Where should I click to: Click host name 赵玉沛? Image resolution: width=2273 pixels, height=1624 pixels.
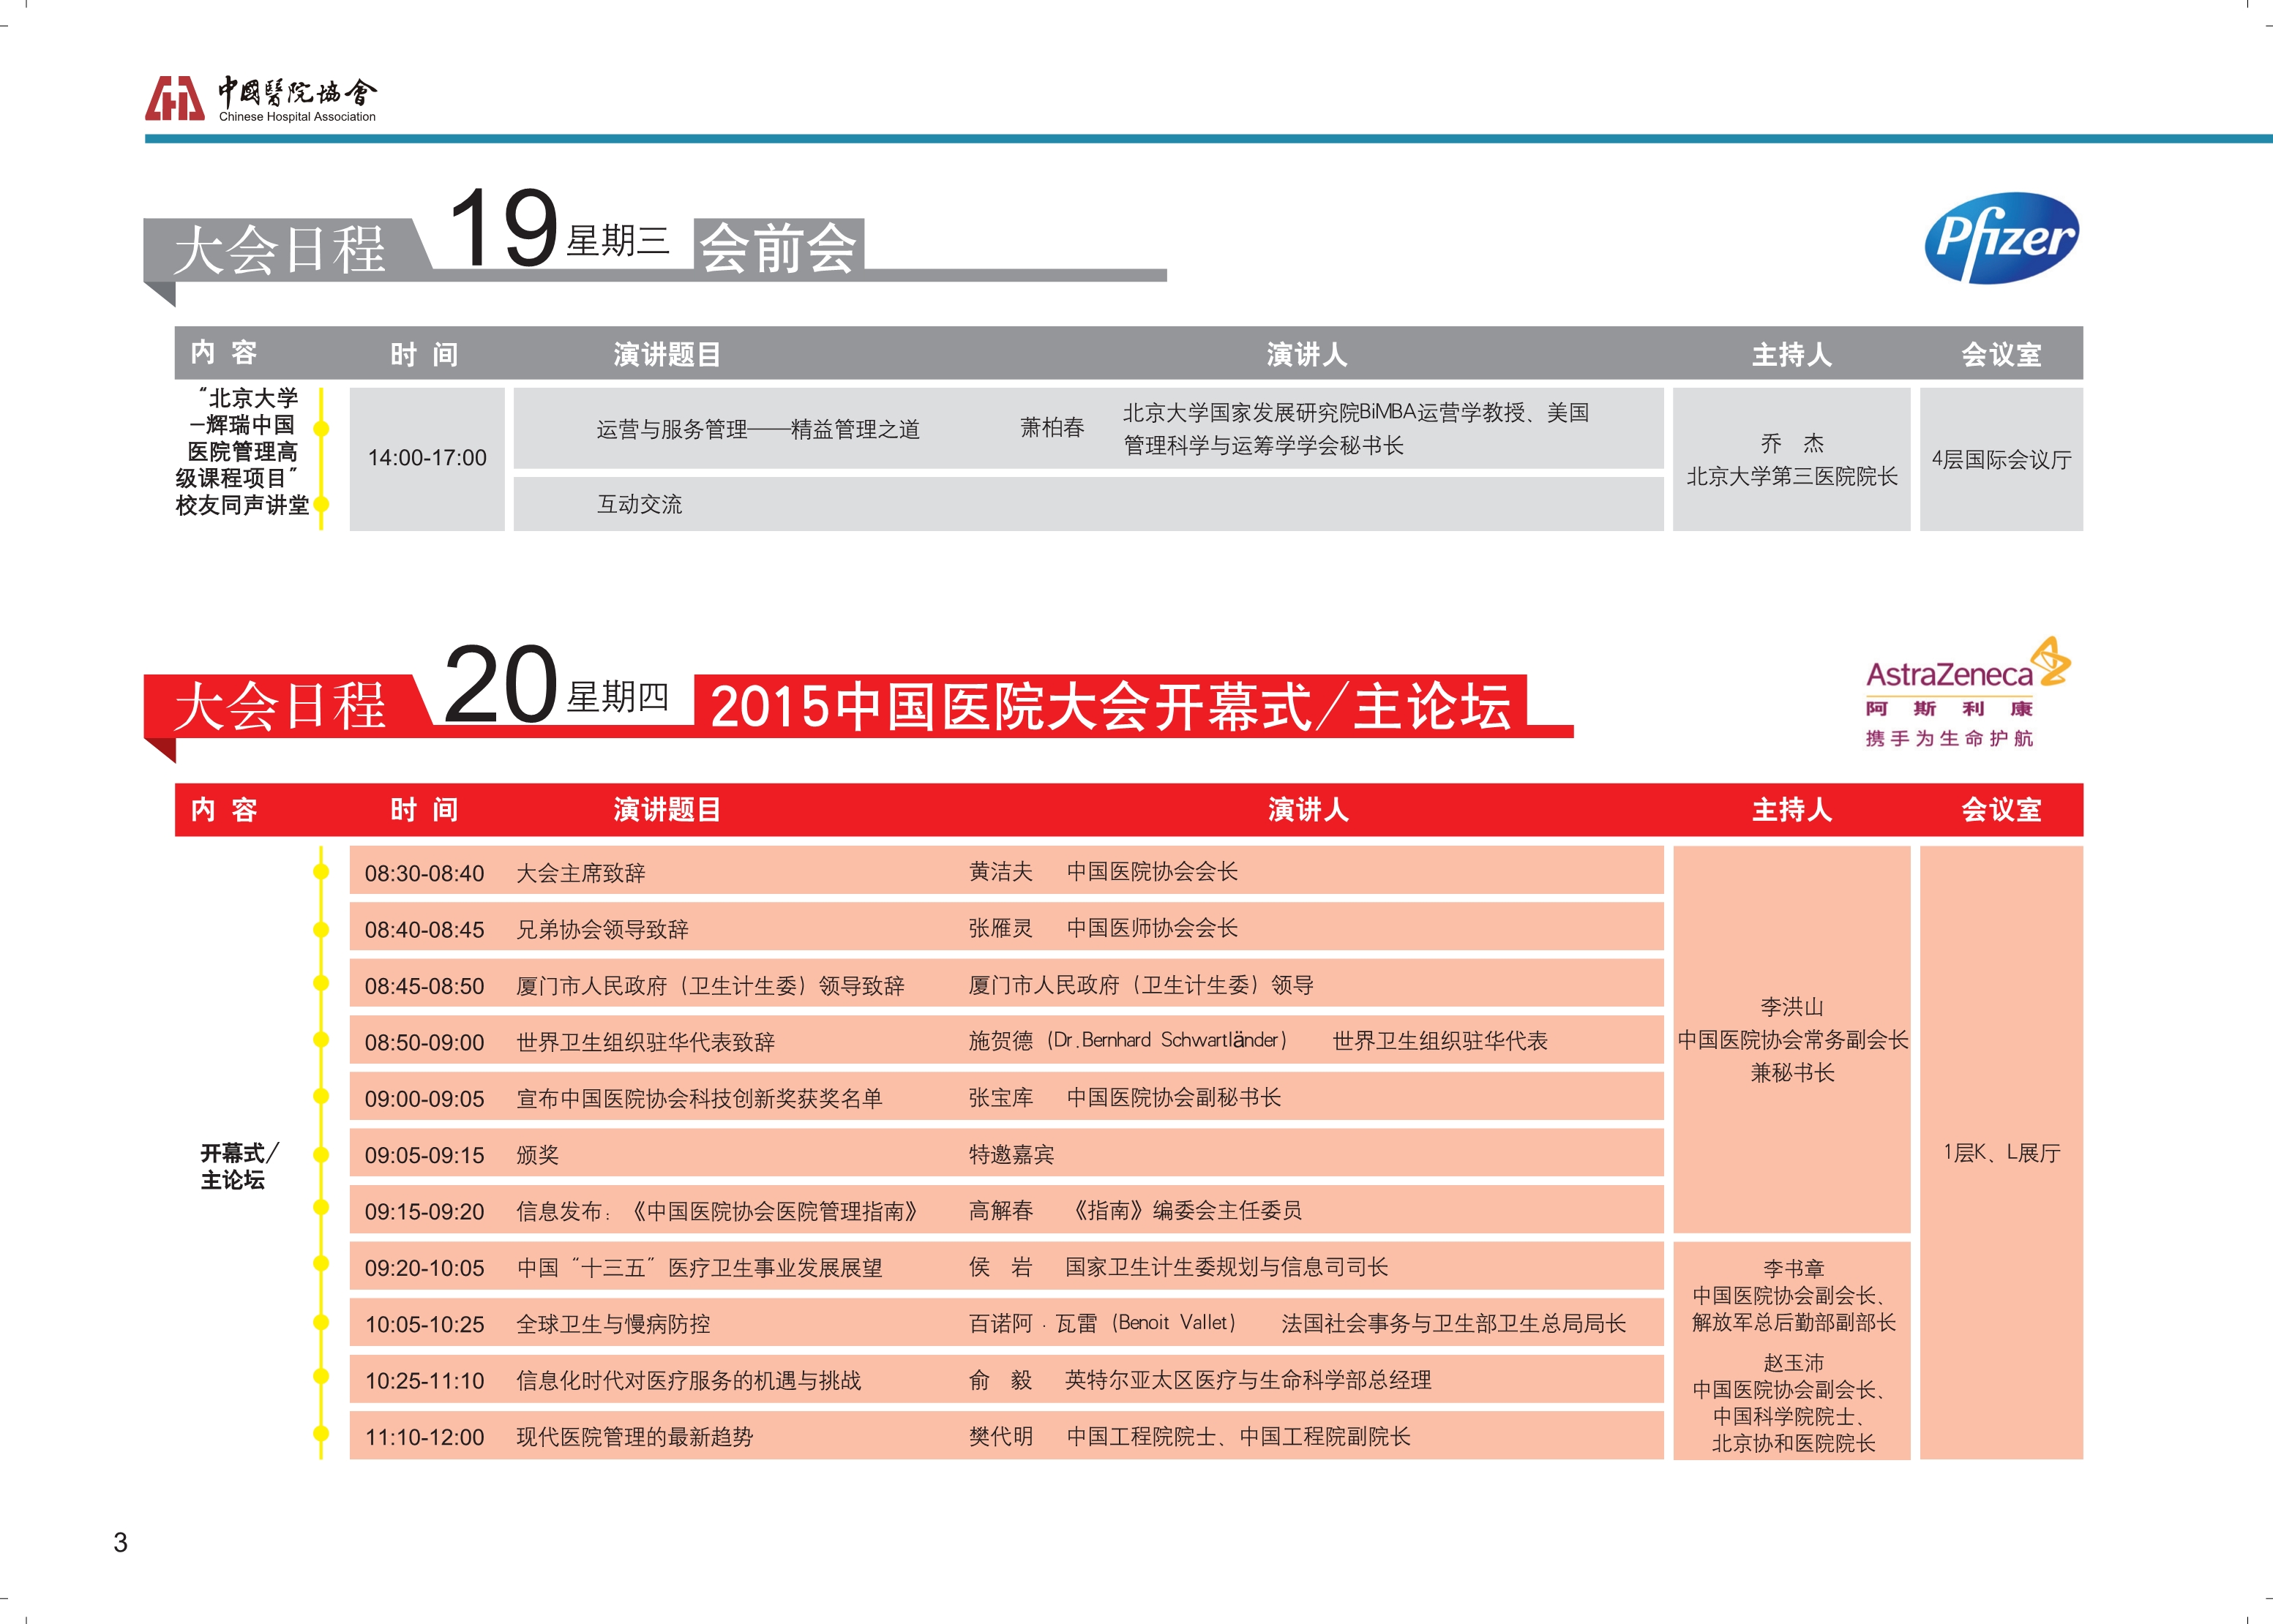1793,1362
